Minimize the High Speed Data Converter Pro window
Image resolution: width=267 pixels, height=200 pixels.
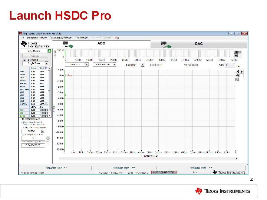pos(231,33)
